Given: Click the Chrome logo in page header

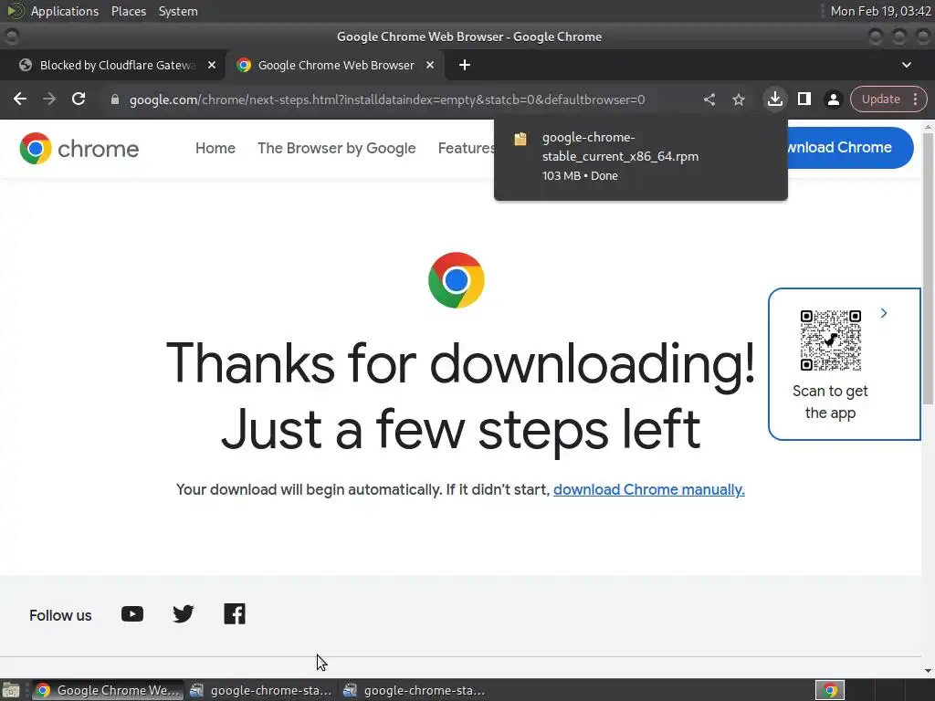Looking at the screenshot, I should [79, 149].
